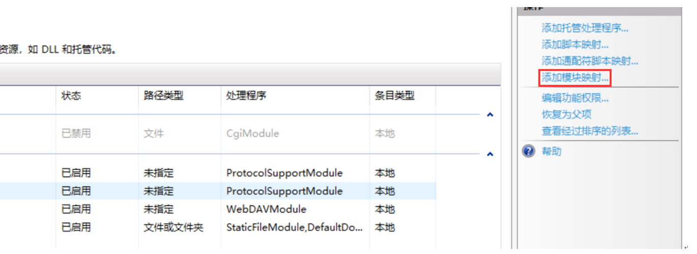Select the WebDAVModule handler row

tap(266, 209)
